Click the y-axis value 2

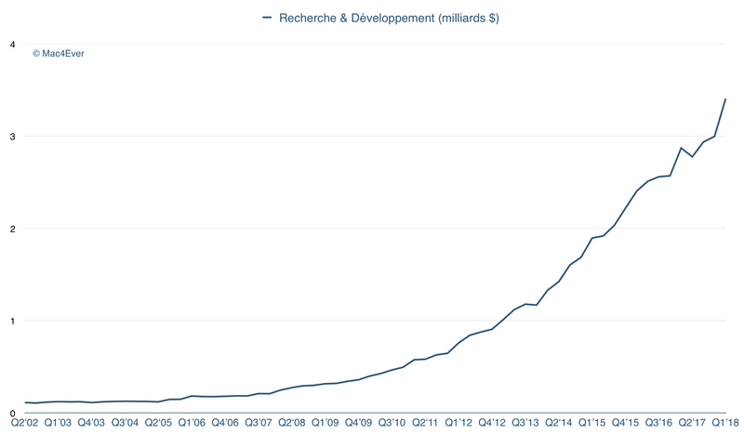13,229
